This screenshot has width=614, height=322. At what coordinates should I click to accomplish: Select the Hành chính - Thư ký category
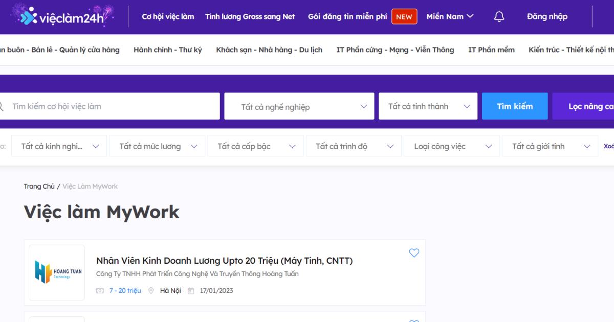click(168, 50)
